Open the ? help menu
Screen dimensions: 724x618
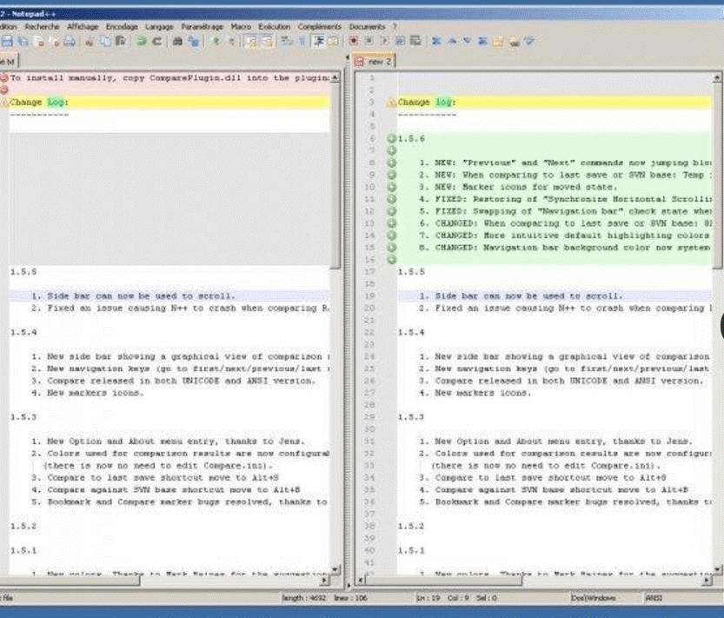pyautogui.click(x=395, y=27)
